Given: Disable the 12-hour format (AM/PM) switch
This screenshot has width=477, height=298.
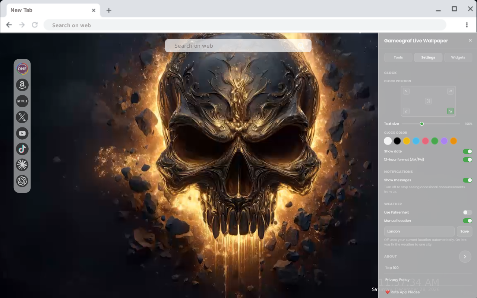Looking at the screenshot, I should (467, 159).
